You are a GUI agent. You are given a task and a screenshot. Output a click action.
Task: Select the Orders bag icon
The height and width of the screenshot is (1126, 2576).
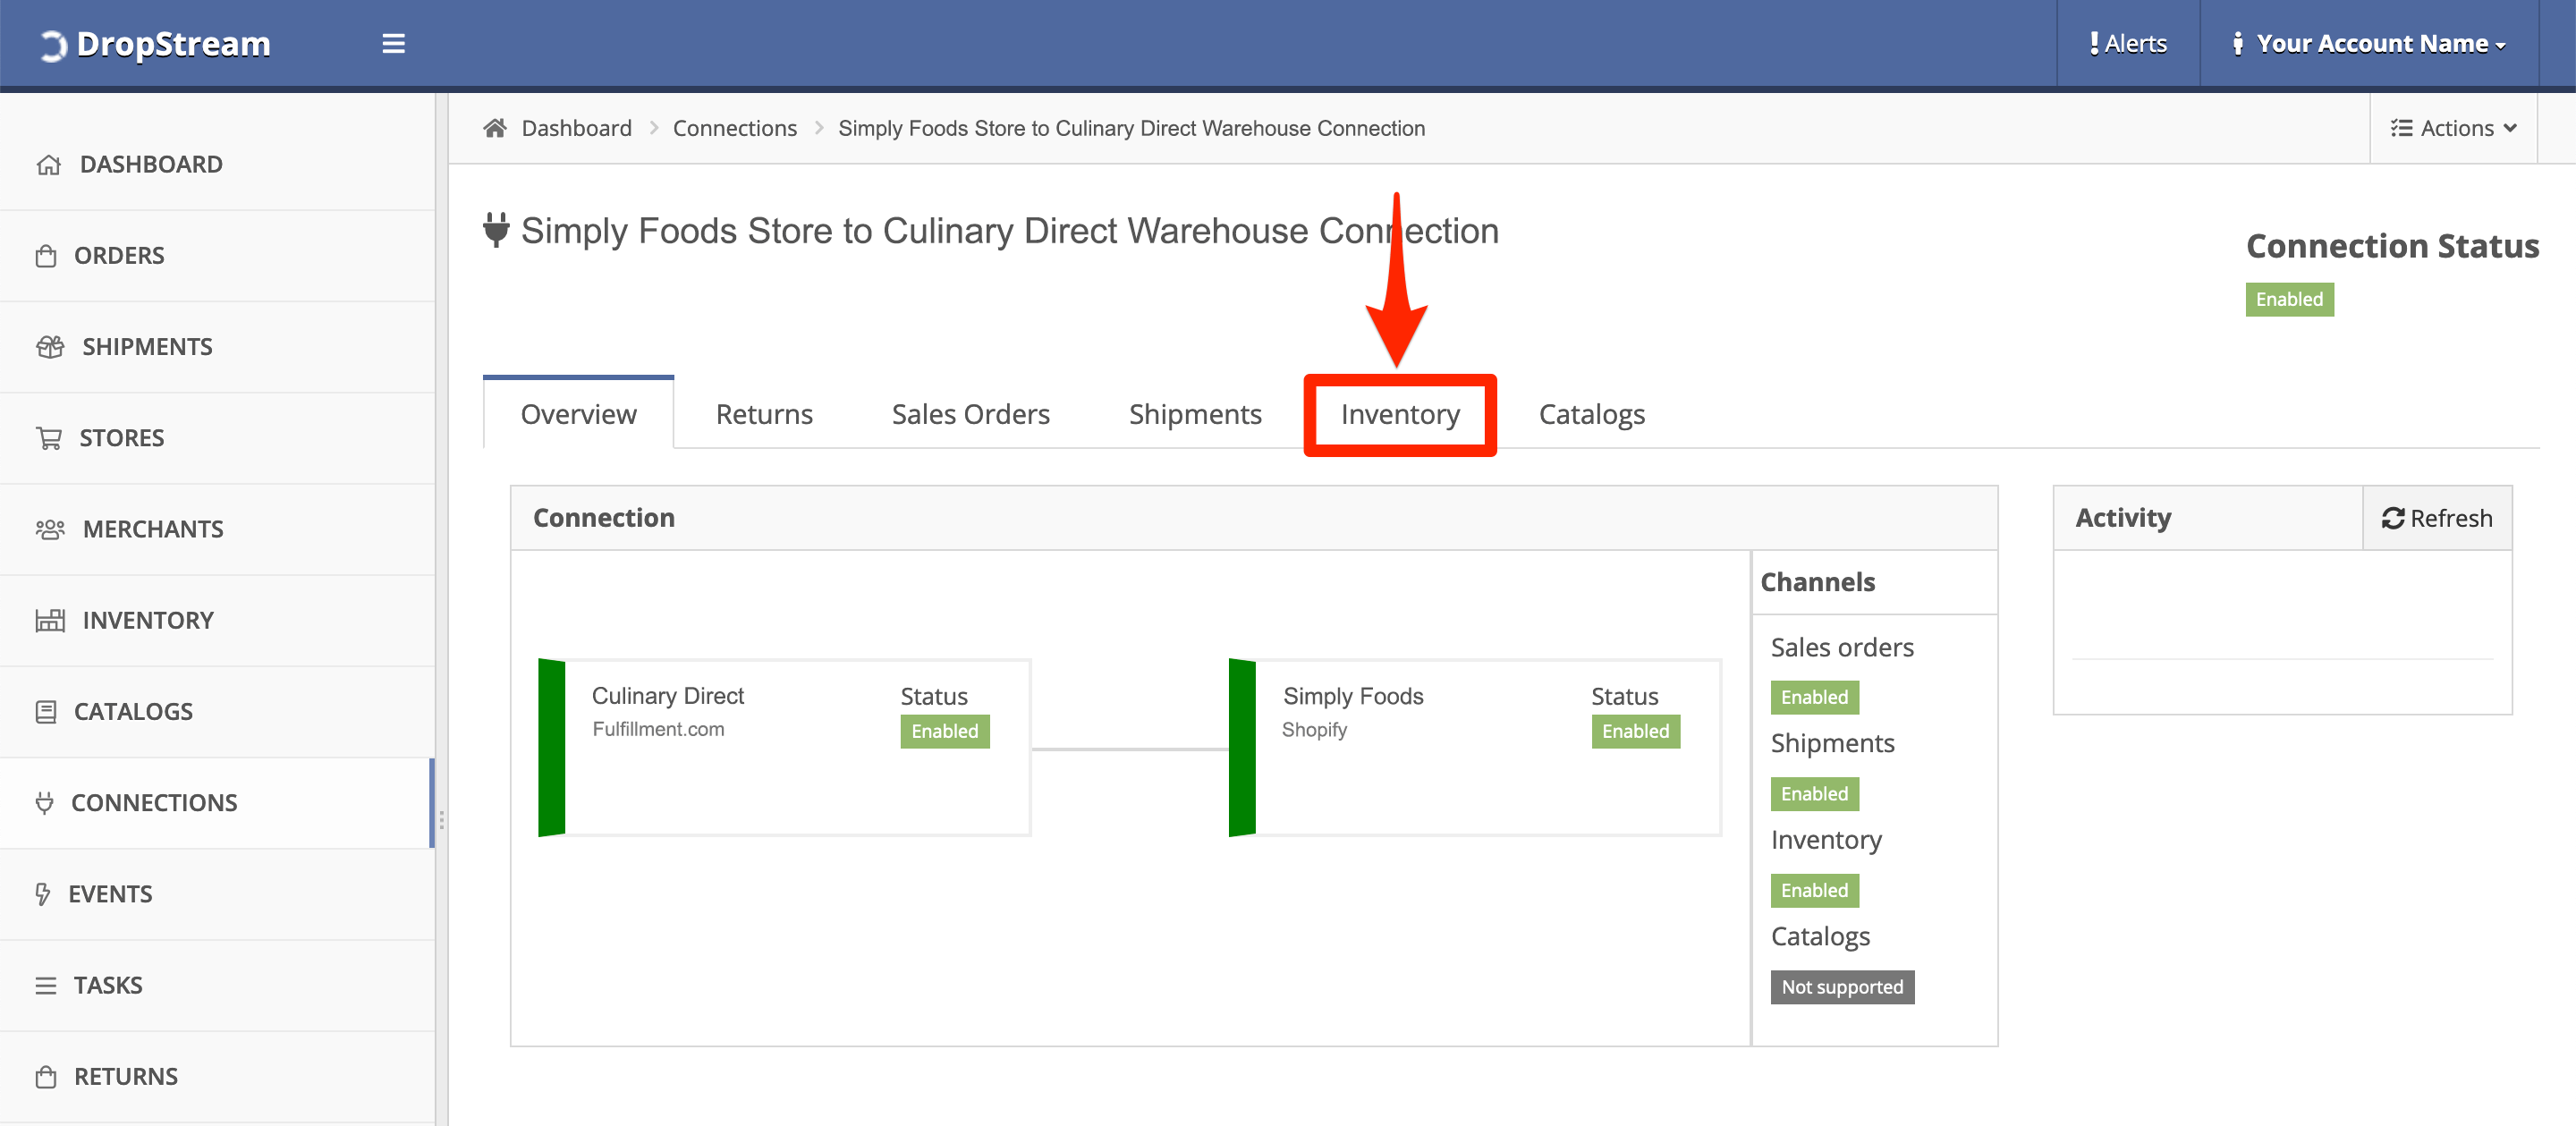tap(50, 255)
